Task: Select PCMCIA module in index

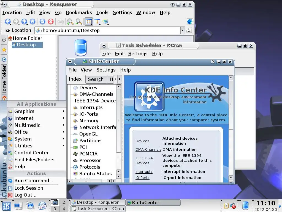Action: [88, 154]
